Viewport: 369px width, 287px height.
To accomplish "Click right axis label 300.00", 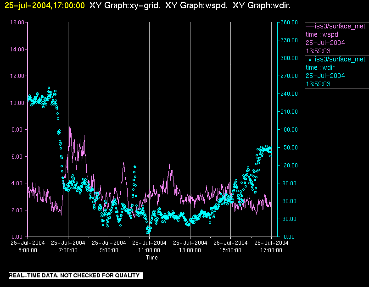I will click(x=289, y=58).
